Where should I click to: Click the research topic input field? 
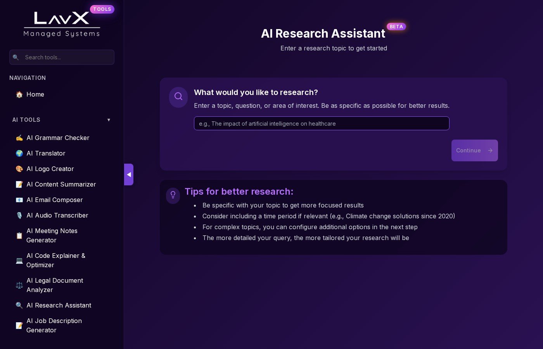click(321, 124)
